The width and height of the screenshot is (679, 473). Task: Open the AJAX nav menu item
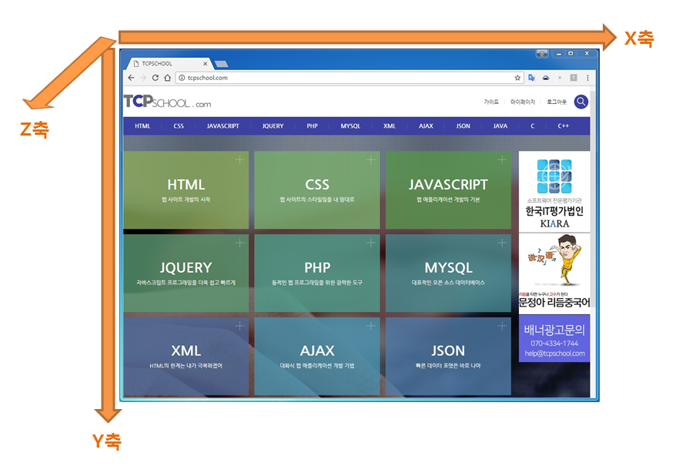426,126
